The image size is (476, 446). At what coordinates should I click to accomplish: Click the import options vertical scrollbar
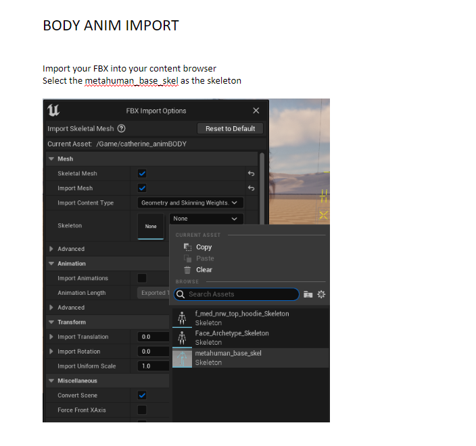pyautogui.click(x=262, y=188)
